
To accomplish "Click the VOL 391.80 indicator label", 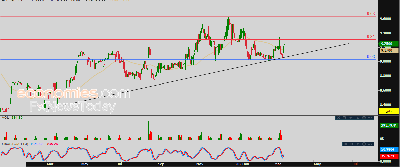I will 12,118.
